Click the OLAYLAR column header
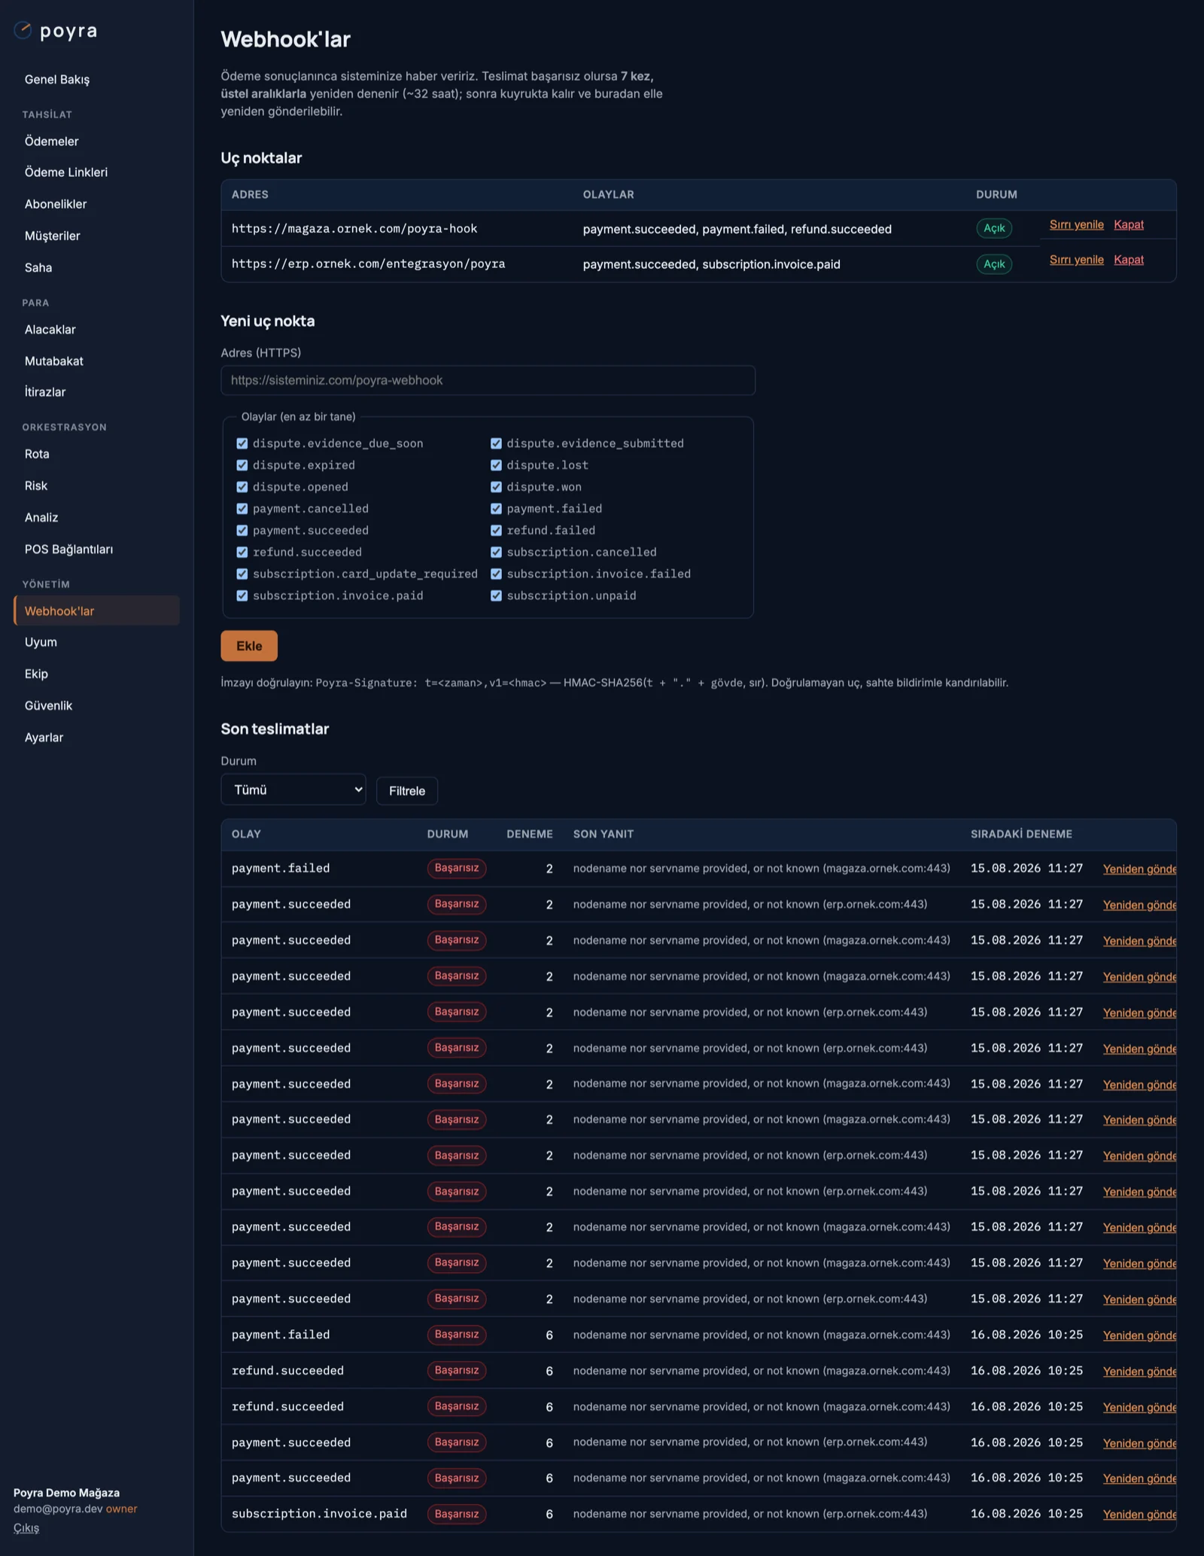Image resolution: width=1204 pixels, height=1556 pixels. pos(608,194)
